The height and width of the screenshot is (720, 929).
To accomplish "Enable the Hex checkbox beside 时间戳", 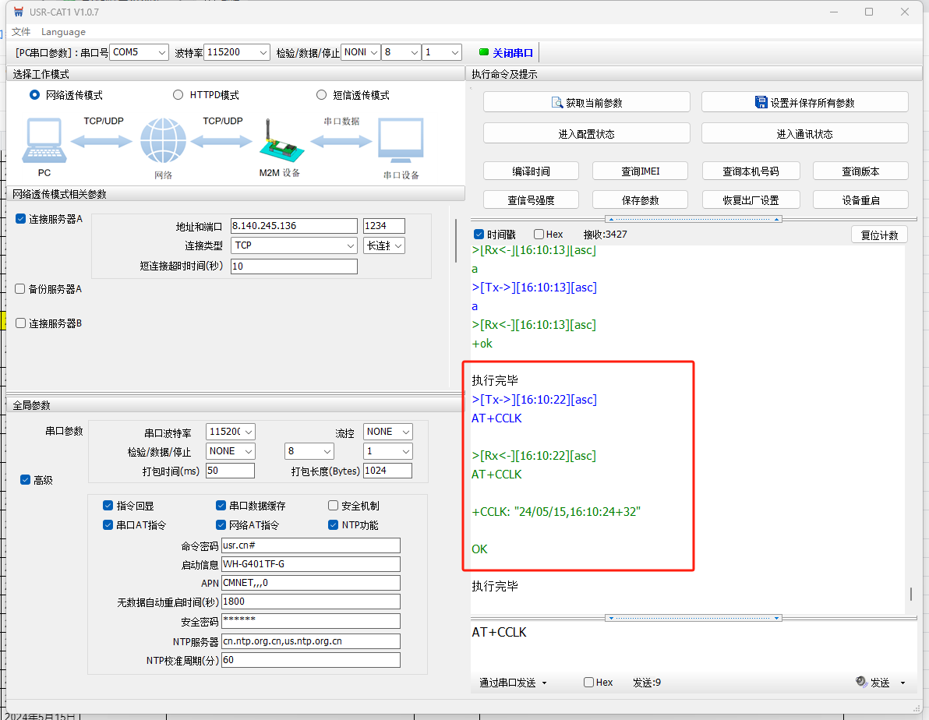I will click(x=539, y=235).
